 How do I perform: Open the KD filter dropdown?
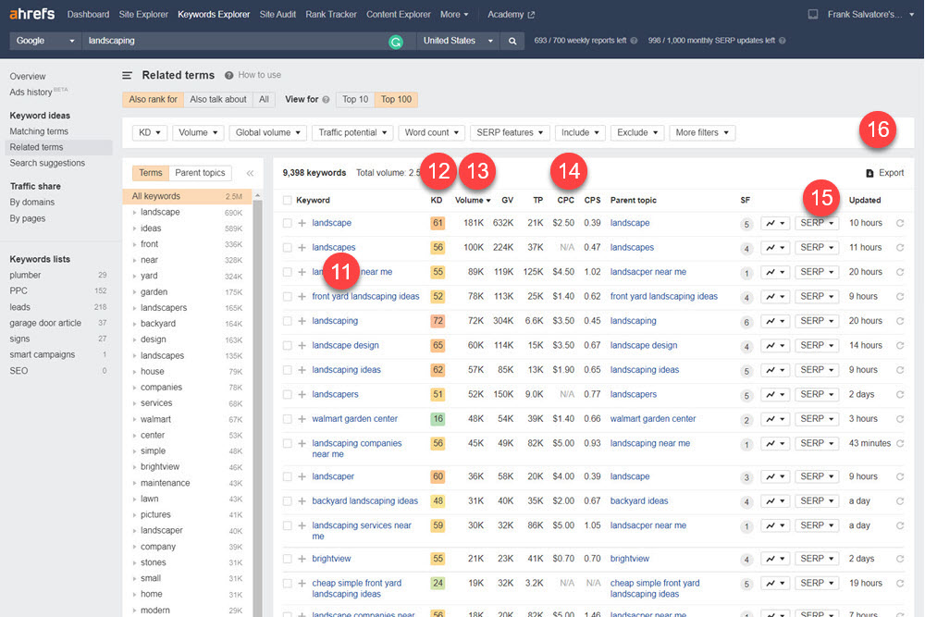tap(149, 132)
